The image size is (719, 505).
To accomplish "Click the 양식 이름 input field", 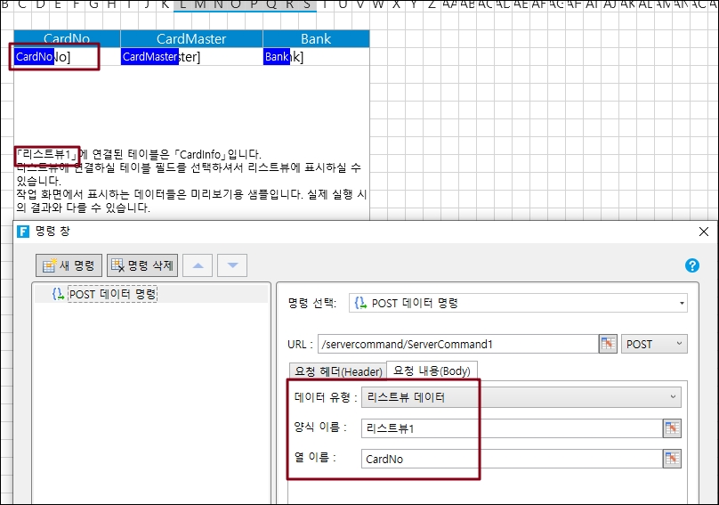I will point(511,428).
